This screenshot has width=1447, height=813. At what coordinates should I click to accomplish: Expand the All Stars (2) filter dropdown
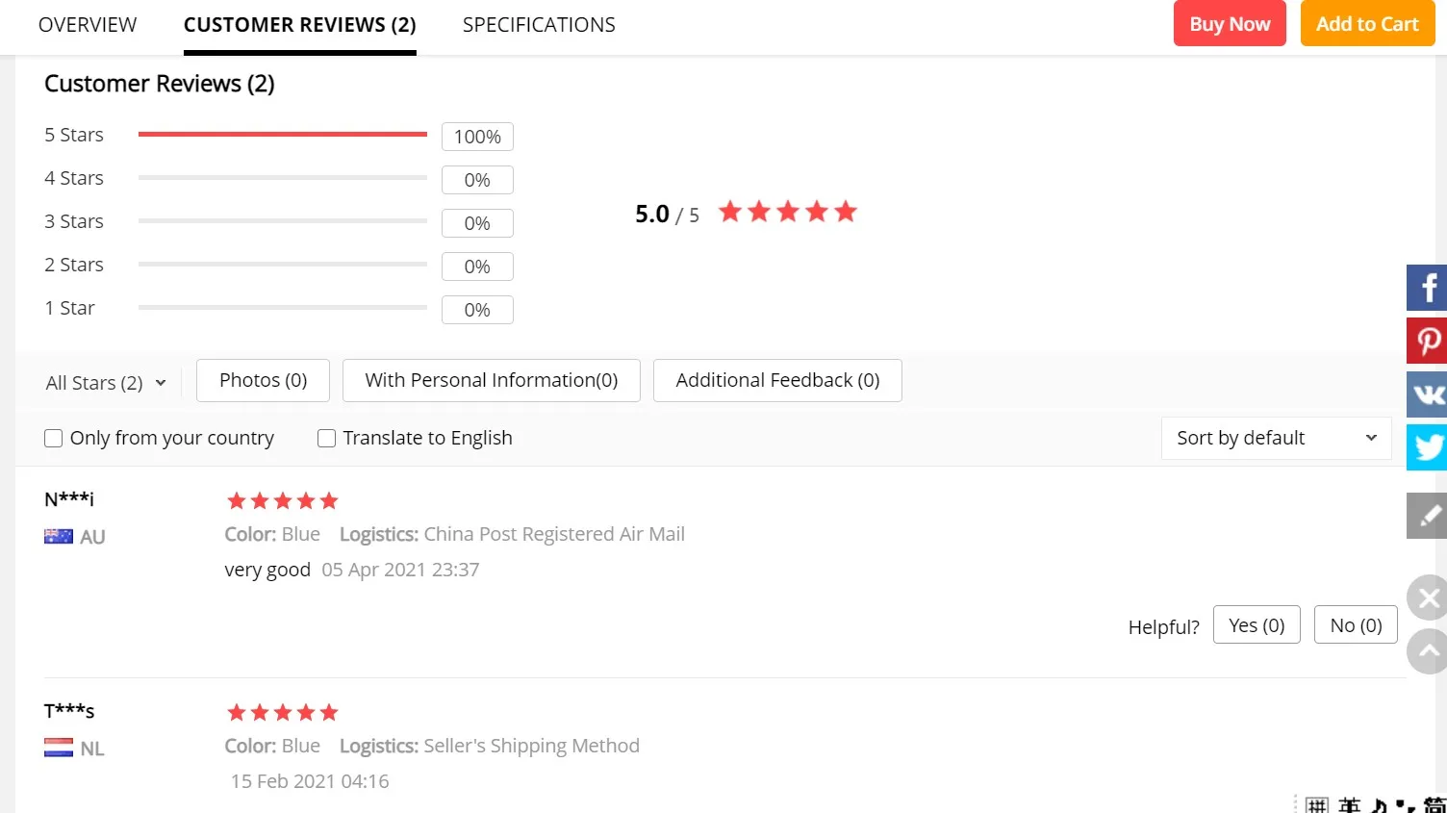pyautogui.click(x=106, y=383)
